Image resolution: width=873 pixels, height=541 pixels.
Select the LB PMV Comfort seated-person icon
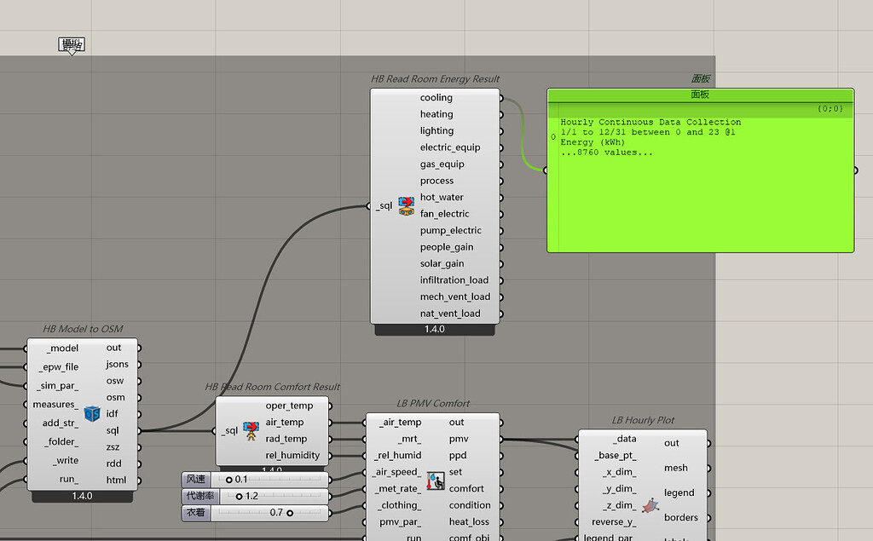click(x=436, y=481)
